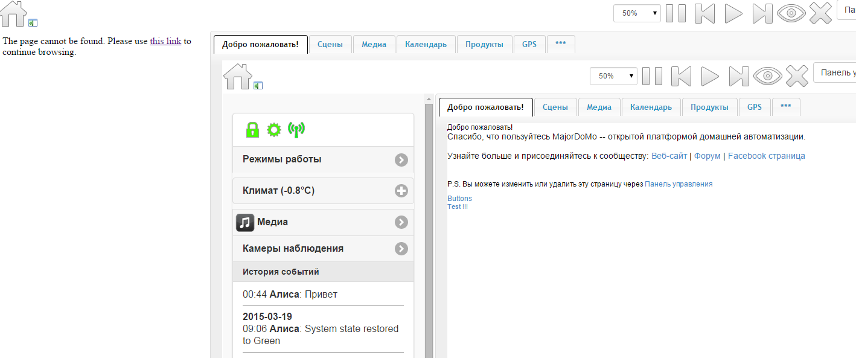Follow the "this link" hyperlink
This screenshot has width=856, height=358.
(165, 41)
